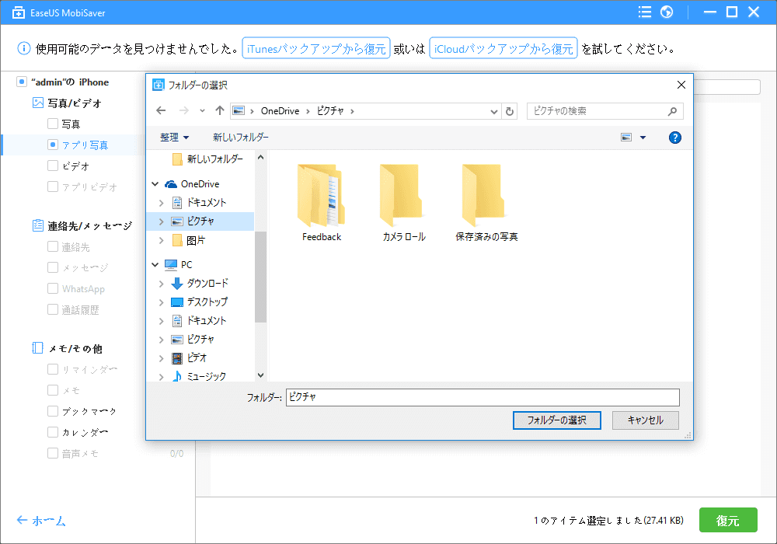This screenshot has width=777, height=544.
Task: Check the WhatsApp checkbox
Action: [53, 288]
